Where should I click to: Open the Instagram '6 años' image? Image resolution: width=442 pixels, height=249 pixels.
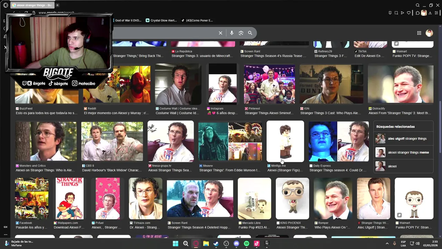(223, 84)
